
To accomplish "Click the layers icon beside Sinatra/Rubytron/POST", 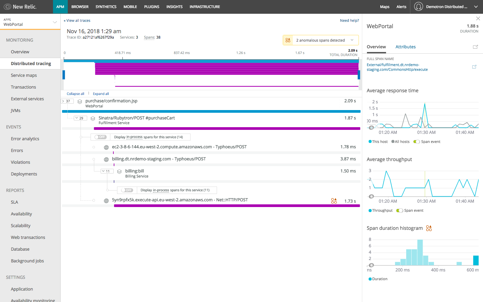I will 93,118.
